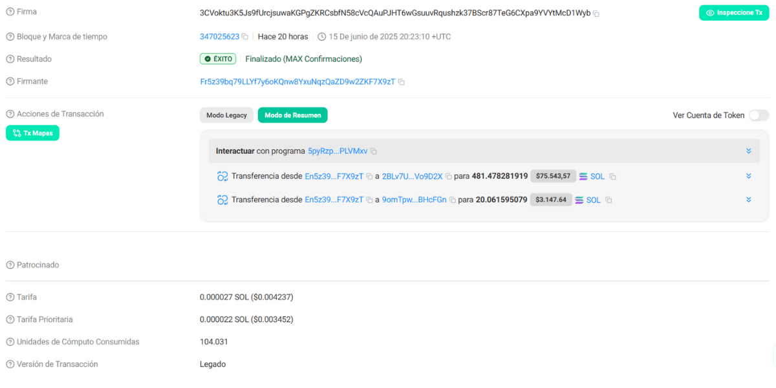776x388 pixels.
Task: Open recipient 9omTpw...BHcFGn link
Action: pos(415,200)
